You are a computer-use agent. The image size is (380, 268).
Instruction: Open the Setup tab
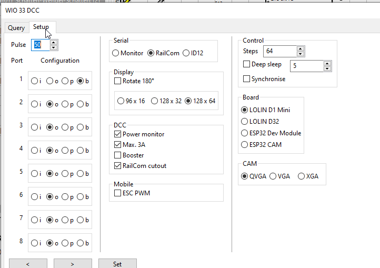click(41, 27)
